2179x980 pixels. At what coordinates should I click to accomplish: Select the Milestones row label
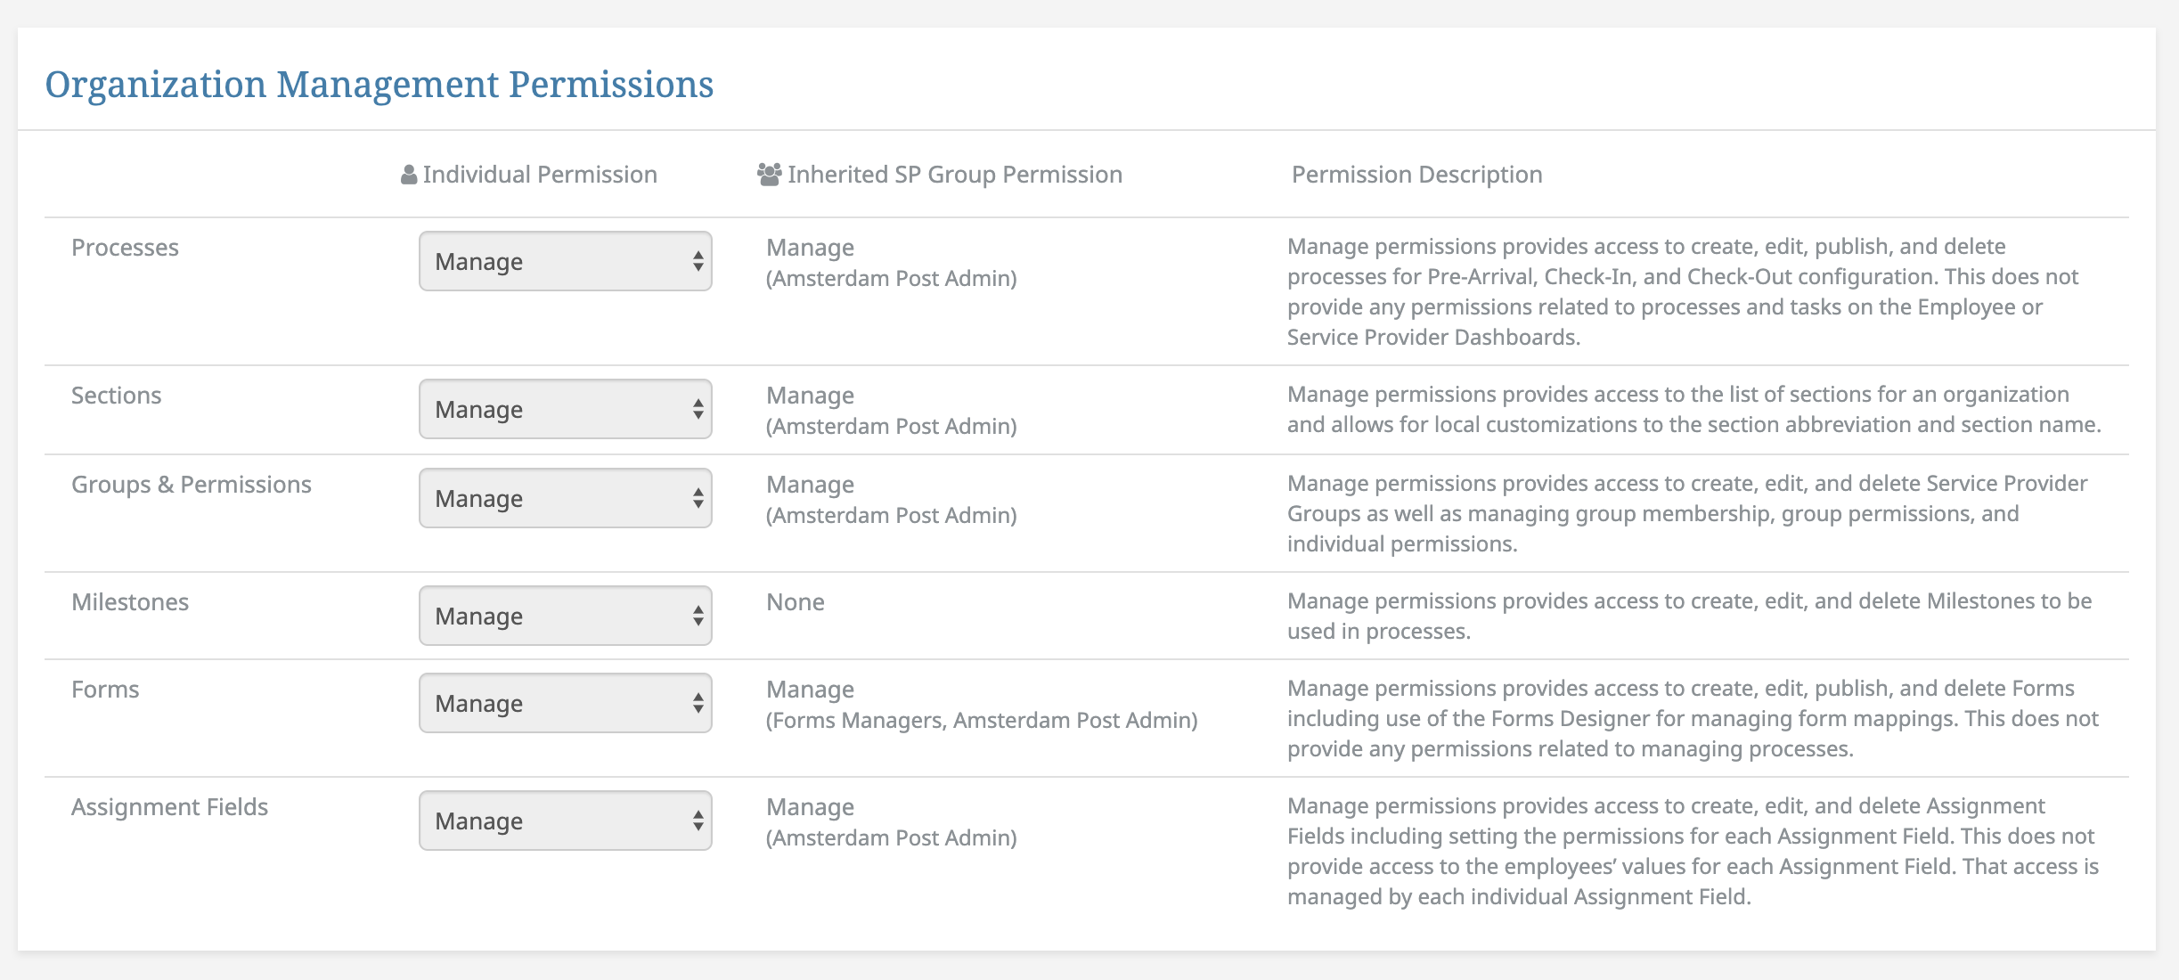pos(130,602)
